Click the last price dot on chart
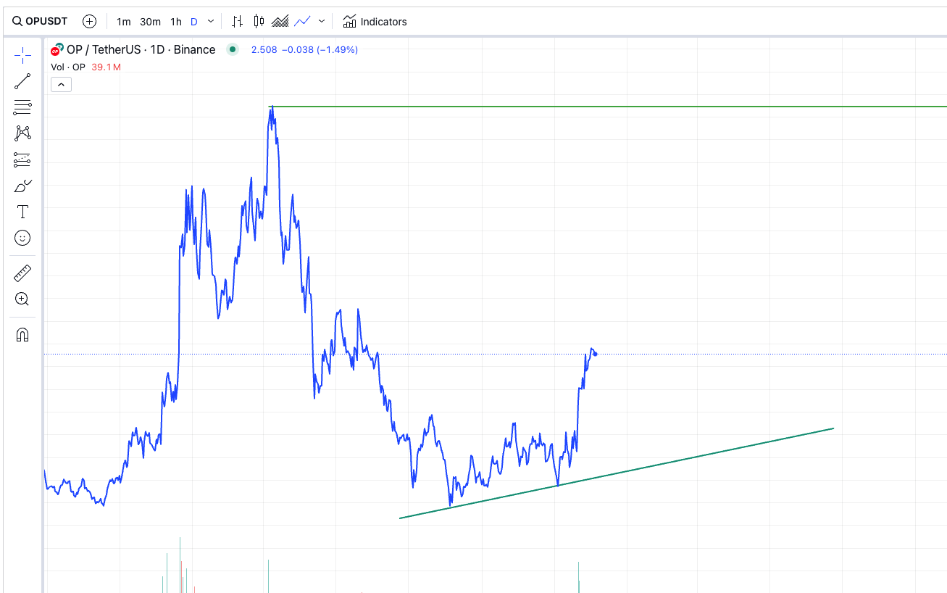Viewport: 947px width, 593px height. coord(595,354)
